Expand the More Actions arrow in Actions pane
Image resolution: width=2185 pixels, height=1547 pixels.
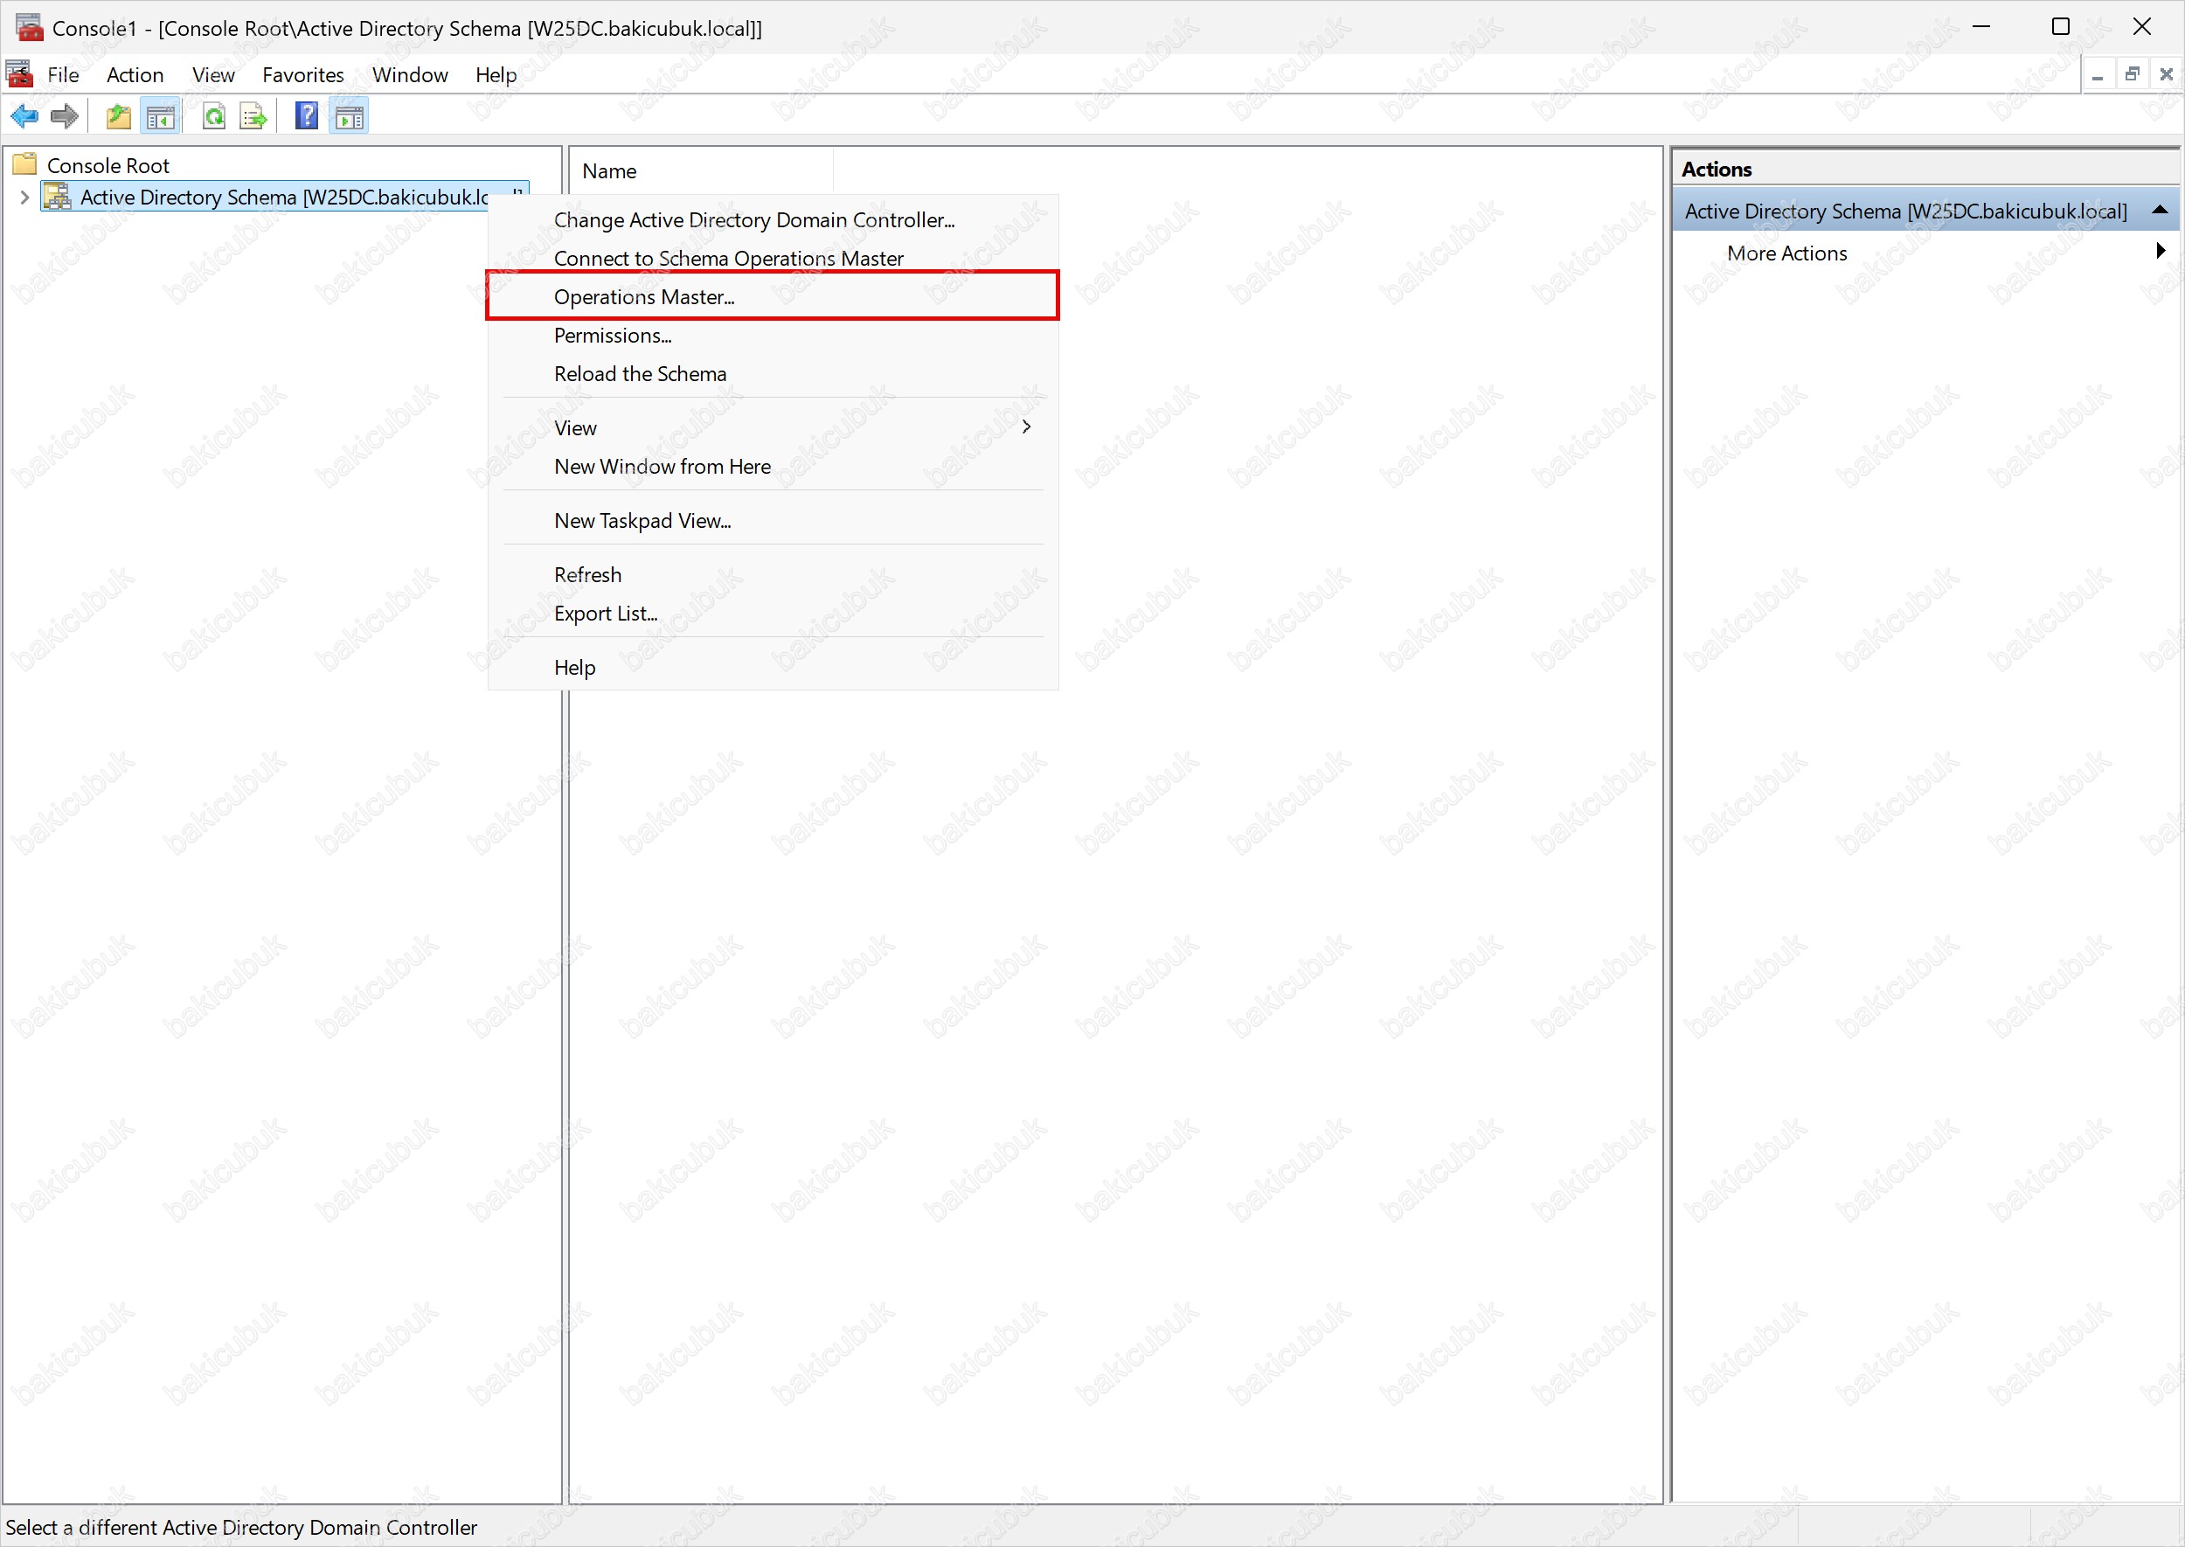2161,251
